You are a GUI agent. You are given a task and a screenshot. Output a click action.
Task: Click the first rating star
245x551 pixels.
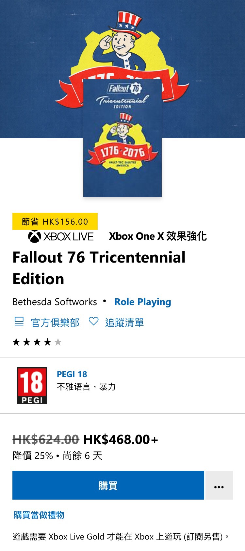[x=16, y=342]
